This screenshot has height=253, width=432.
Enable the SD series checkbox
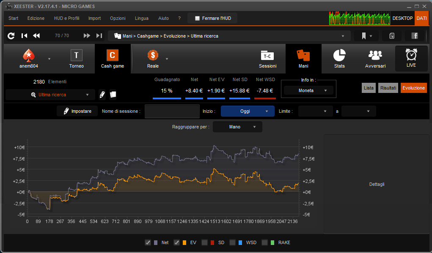(x=204, y=242)
